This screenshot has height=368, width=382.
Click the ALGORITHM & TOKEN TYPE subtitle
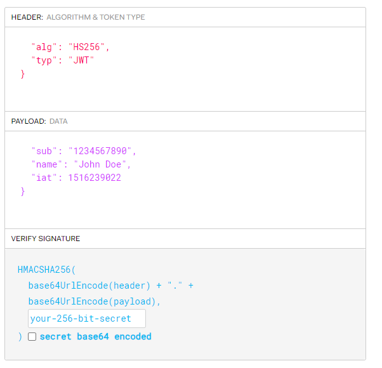(x=95, y=17)
